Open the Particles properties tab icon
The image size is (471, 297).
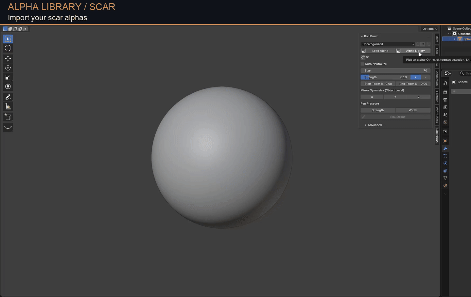point(445,156)
